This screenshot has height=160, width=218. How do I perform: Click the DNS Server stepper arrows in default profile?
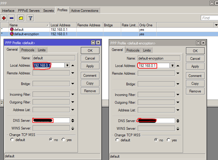(73, 120)
